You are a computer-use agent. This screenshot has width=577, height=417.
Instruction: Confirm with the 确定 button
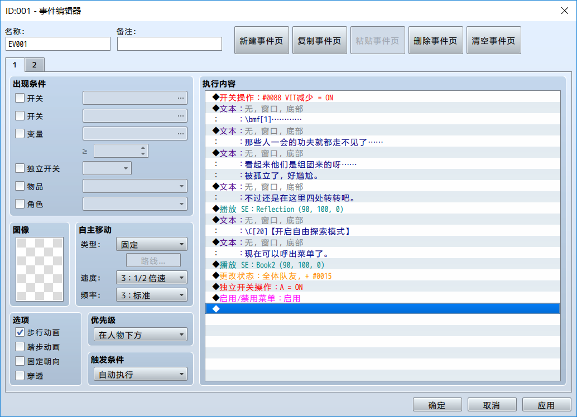(437, 405)
